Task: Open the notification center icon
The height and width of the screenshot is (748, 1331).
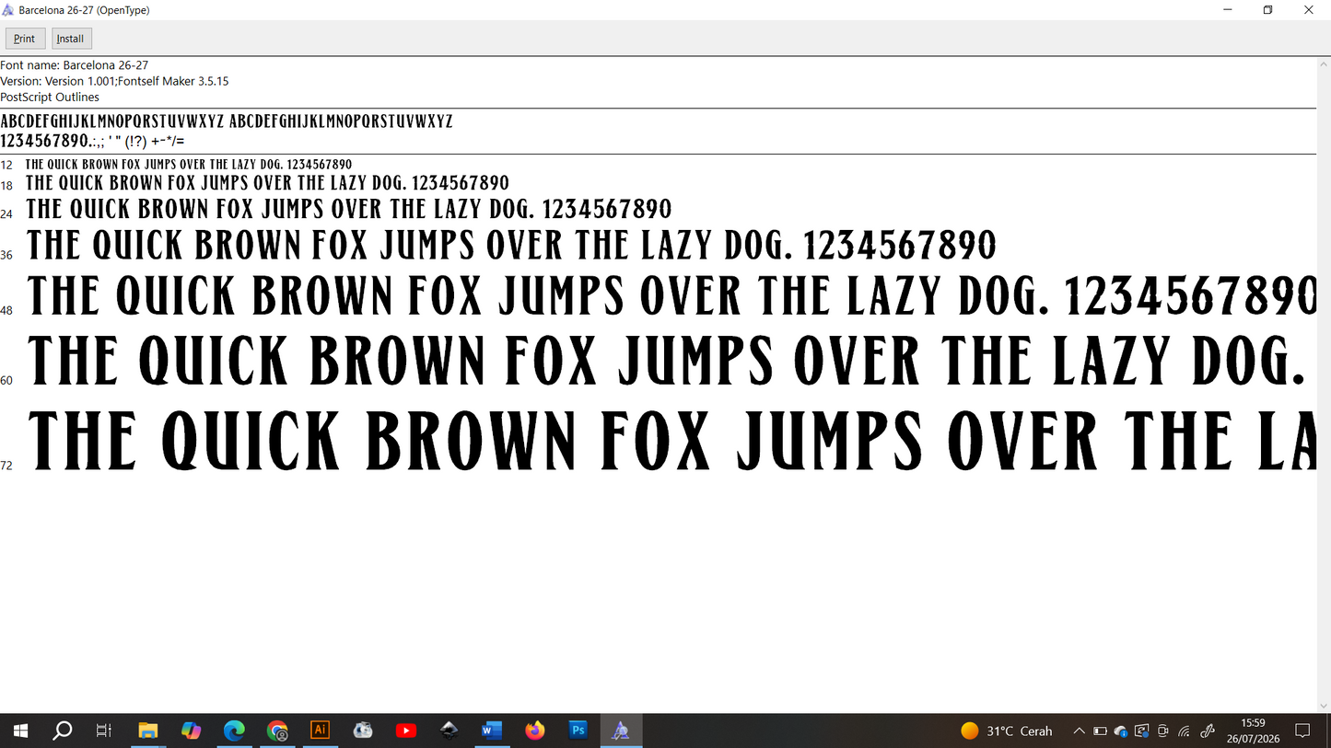Action: coord(1302,731)
